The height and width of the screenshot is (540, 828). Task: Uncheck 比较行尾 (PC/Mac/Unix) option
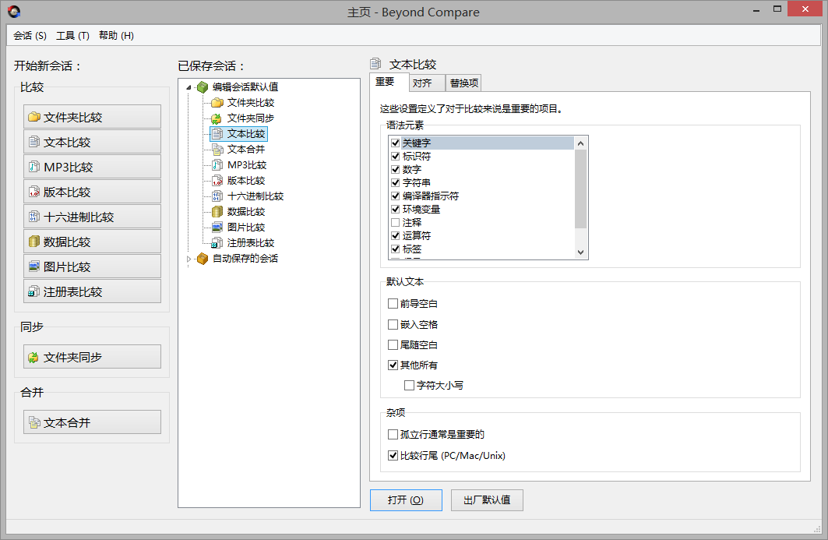point(393,456)
